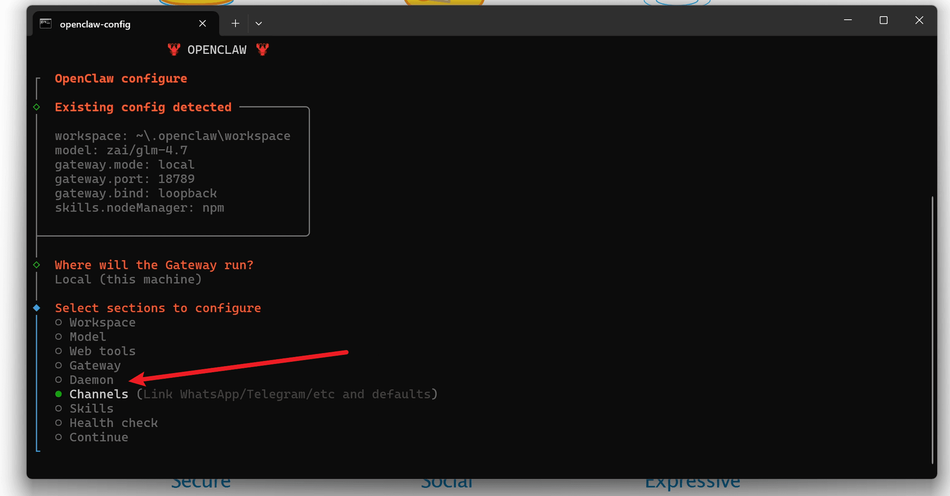
Task: Select the Continue option
Action: pyautogui.click(x=99, y=437)
